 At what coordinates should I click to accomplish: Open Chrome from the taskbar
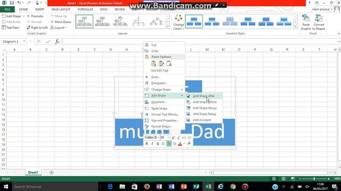click(x=233, y=186)
